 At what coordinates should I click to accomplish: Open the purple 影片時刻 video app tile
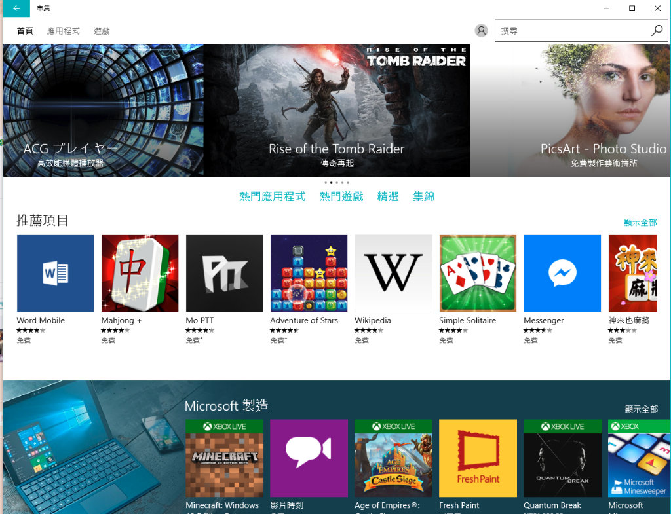click(x=309, y=458)
